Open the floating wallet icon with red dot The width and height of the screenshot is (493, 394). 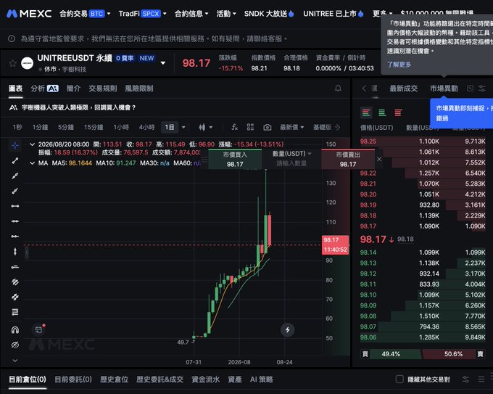(x=38, y=330)
